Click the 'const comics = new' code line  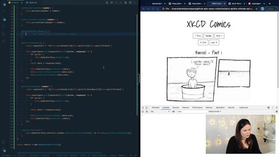pyautogui.click(x=39, y=144)
